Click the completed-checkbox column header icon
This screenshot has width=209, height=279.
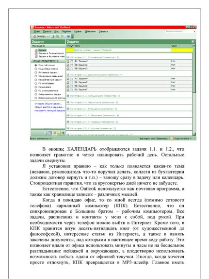72,46
